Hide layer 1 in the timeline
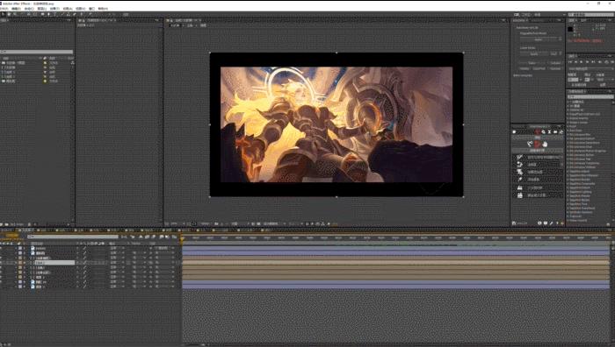Image resolution: width=615 pixels, height=347 pixels. pos(2,248)
